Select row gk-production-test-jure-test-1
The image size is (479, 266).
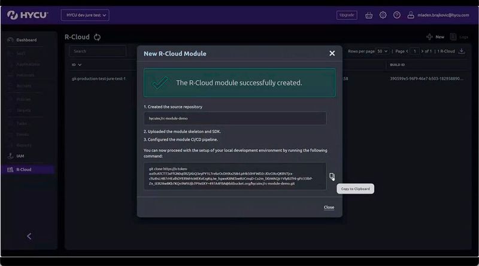coord(99,79)
